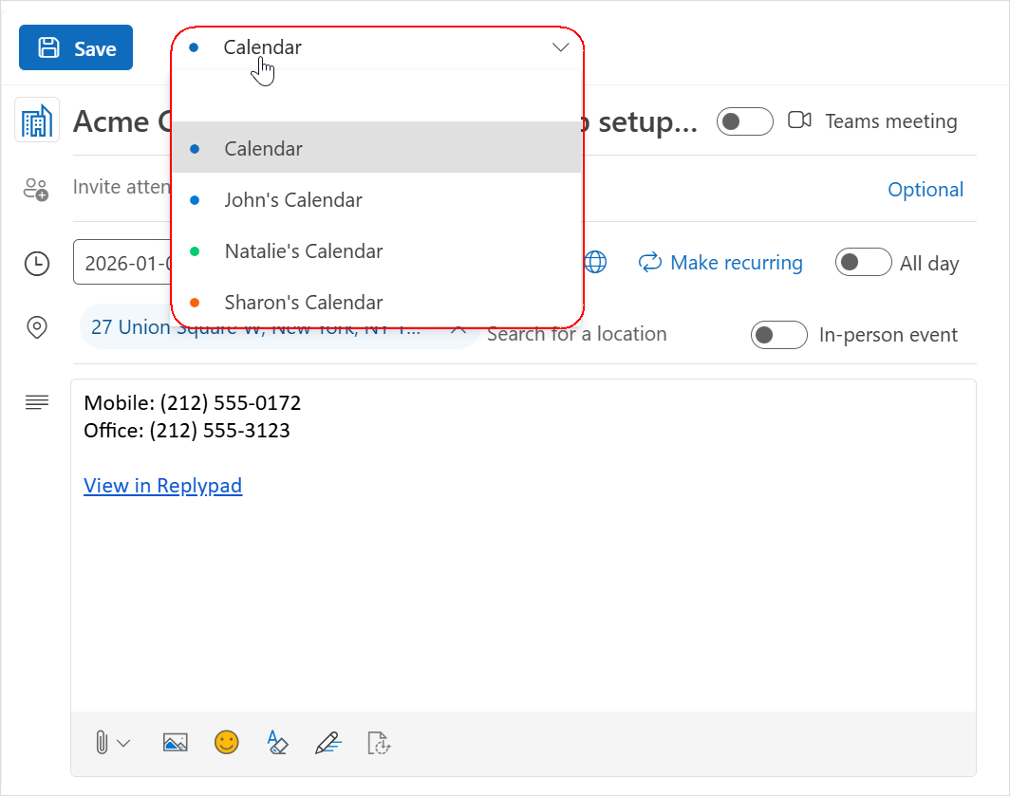Open the start date field 2026-01
The image size is (1010, 796).
pos(123,263)
